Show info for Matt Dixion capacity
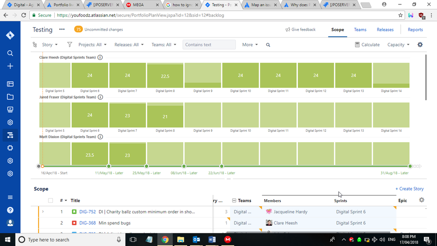The image size is (437, 246). (x=100, y=137)
